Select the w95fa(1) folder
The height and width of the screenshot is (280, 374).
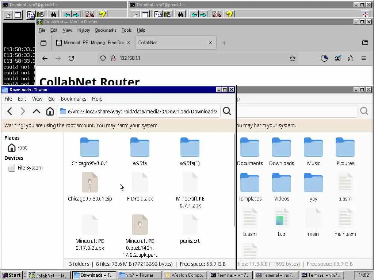pyautogui.click(x=190, y=151)
